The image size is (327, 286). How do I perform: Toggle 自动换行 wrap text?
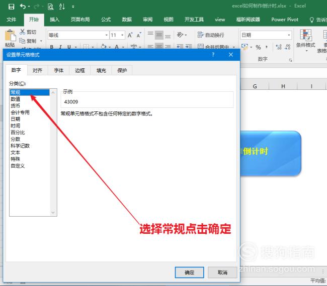click(x=211, y=35)
